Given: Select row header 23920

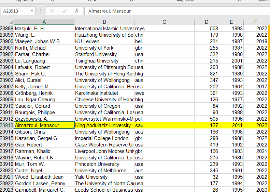Looking at the screenshot, I should point(7,171).
